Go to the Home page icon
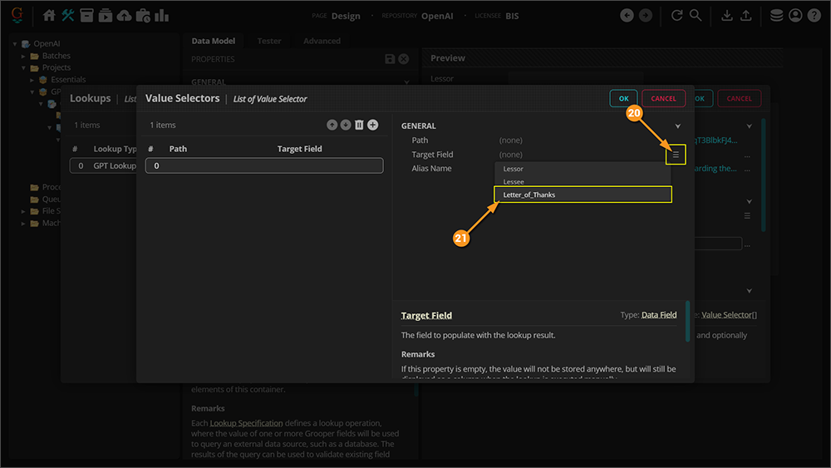The height and width of the screenshot is (468, 831). coord(49,15)
